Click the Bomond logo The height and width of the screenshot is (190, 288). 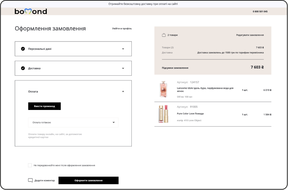31,12
